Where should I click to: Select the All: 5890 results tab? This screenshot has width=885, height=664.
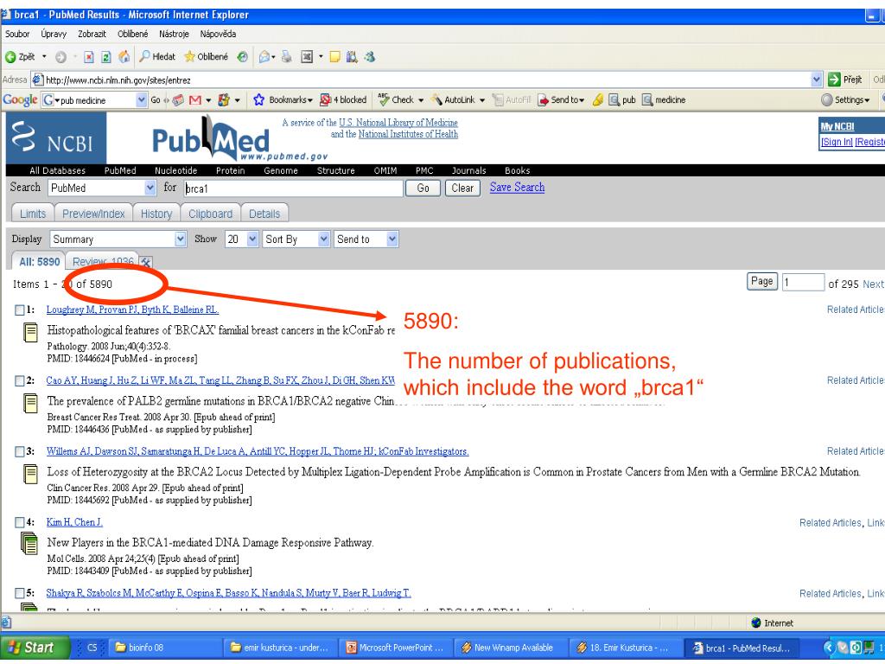click(39, 261)
